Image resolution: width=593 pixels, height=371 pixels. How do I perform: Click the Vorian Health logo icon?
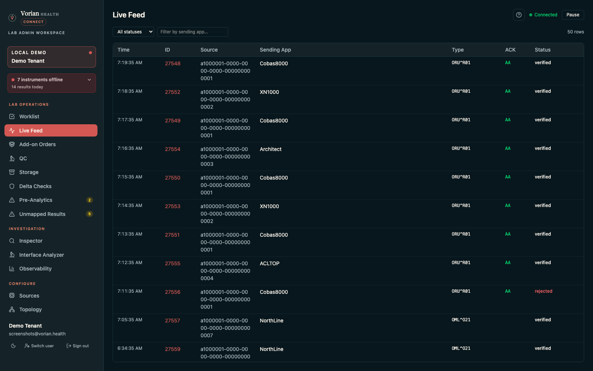(12, 17)
